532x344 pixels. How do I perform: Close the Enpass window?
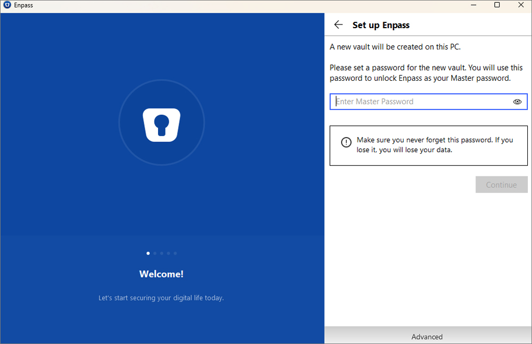(520, 5)
